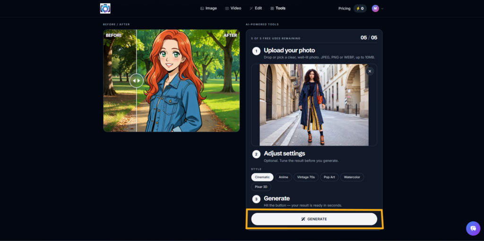Select the Pop Art style
The image size is (484, 241).
[329, 177]
